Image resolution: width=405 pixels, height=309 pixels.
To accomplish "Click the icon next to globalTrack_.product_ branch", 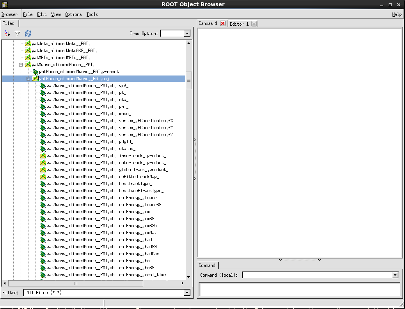I will pos(43,170).
